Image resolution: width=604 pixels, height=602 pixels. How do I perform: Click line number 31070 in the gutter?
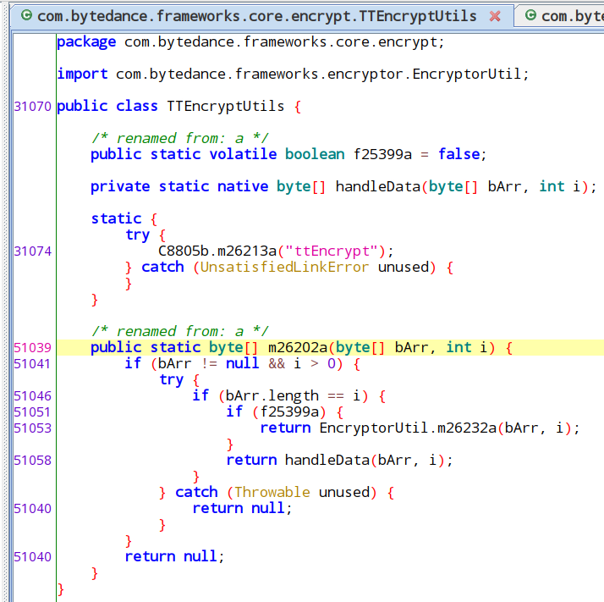tap(33, 106)
